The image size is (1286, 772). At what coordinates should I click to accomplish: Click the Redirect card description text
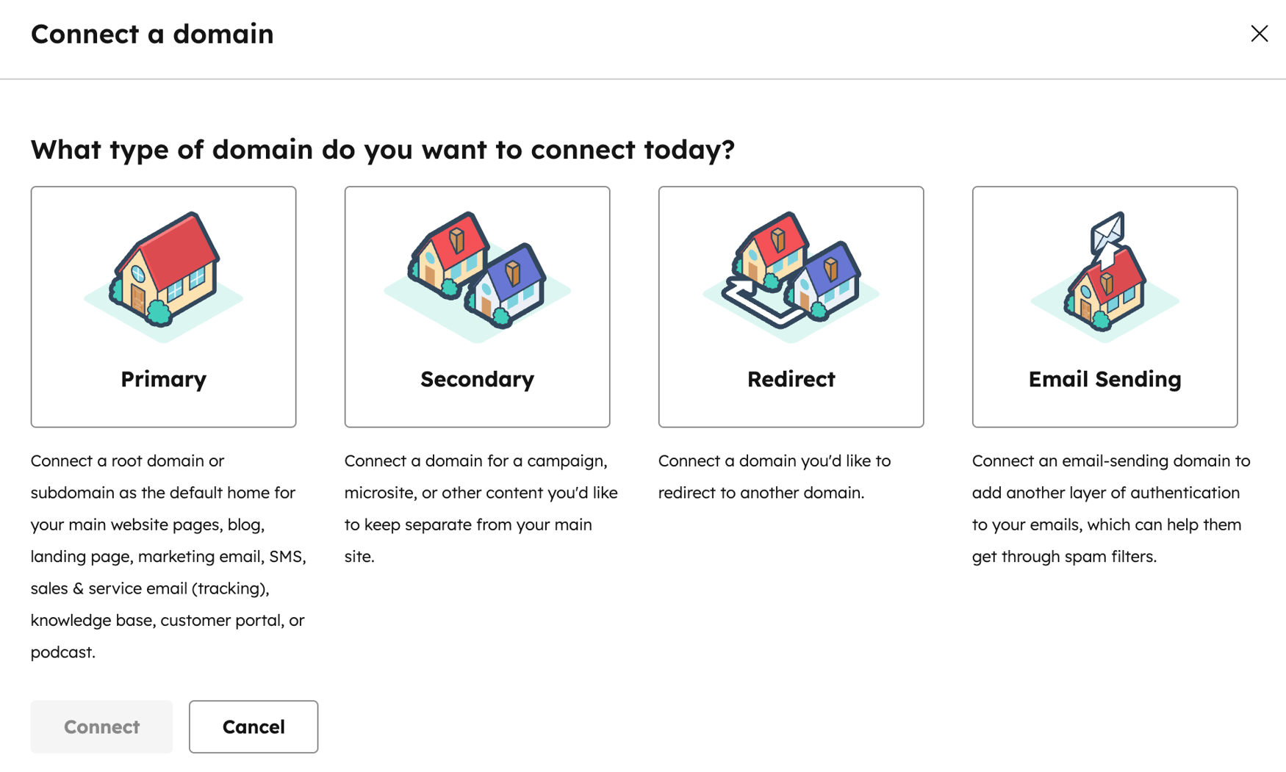pos(774,477)
